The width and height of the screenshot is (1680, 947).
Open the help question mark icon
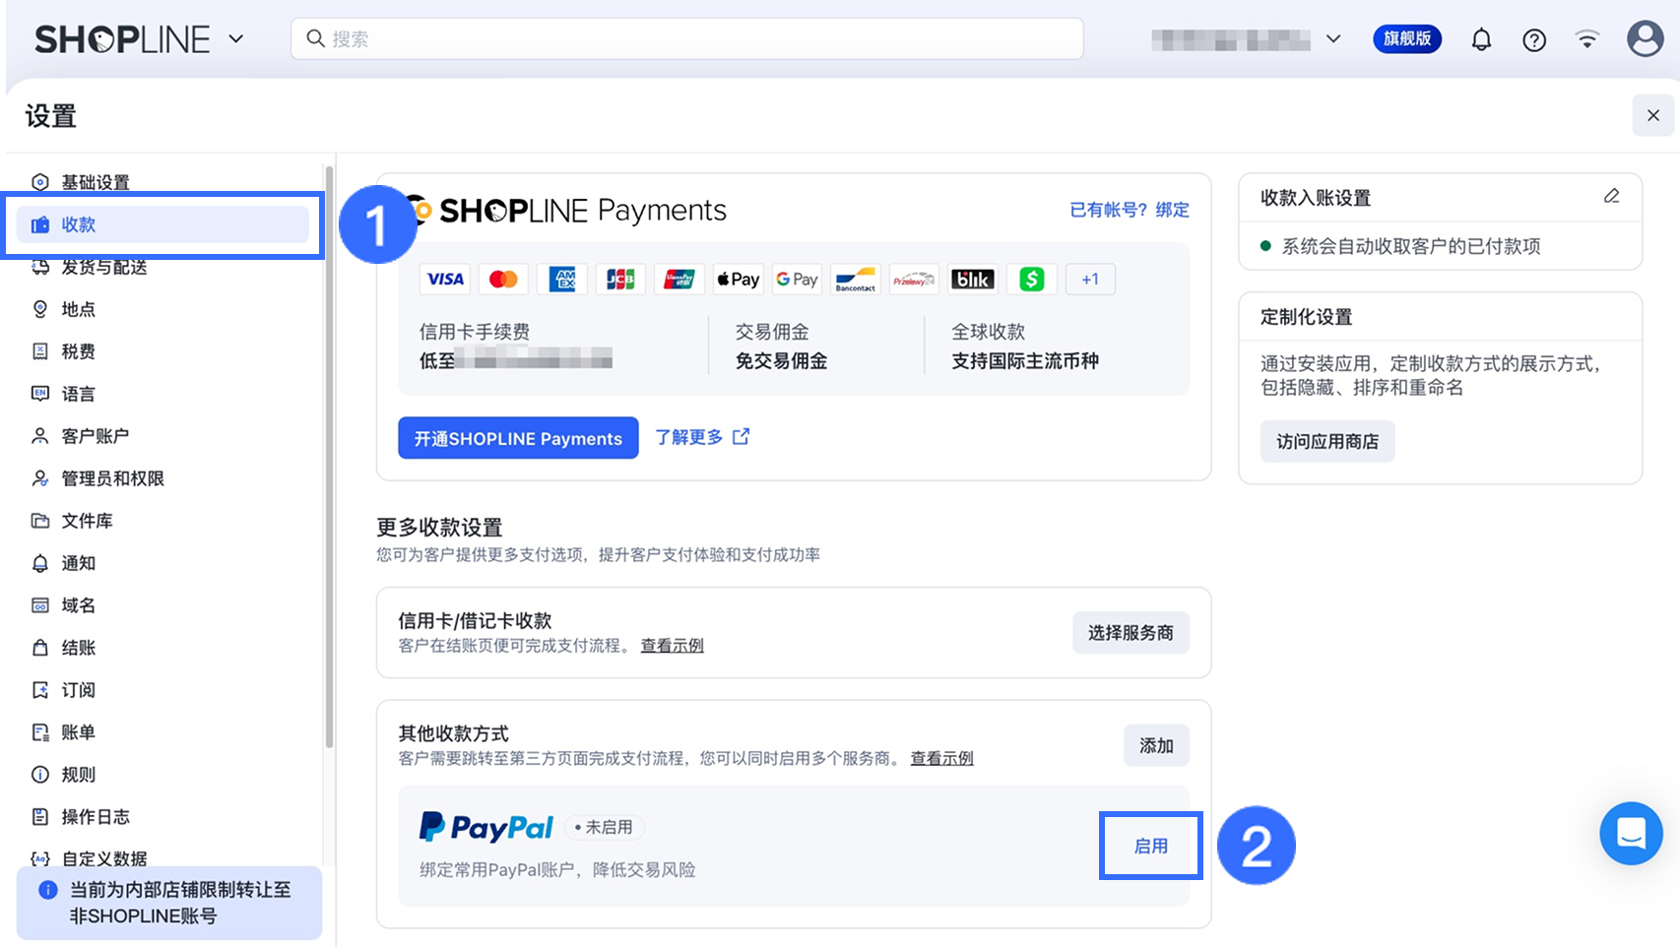tap(1534, 39)
